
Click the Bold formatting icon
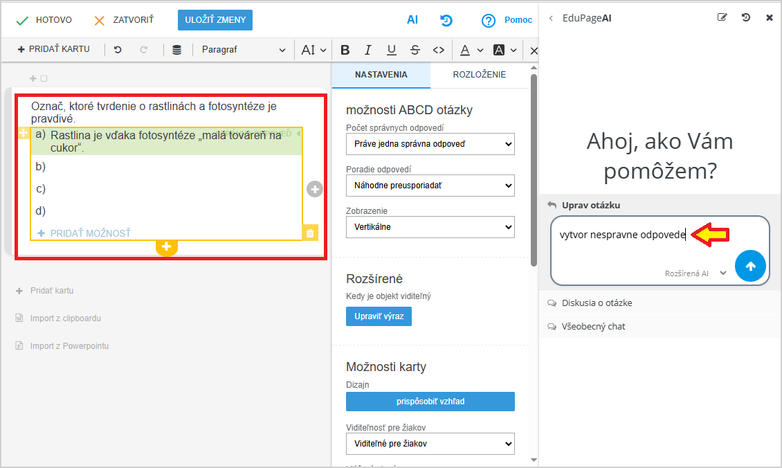345,50
